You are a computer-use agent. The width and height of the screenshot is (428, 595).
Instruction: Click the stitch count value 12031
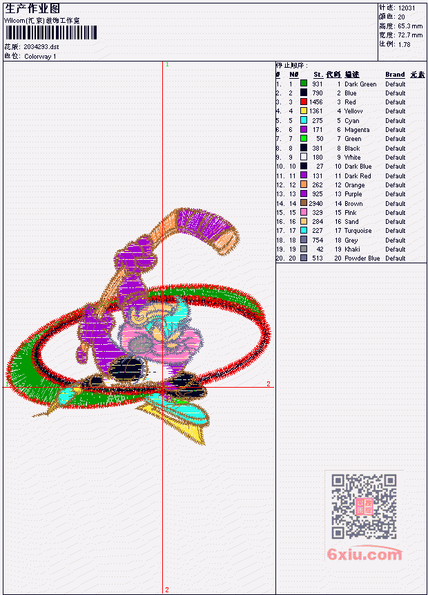[x=407, y=8]
